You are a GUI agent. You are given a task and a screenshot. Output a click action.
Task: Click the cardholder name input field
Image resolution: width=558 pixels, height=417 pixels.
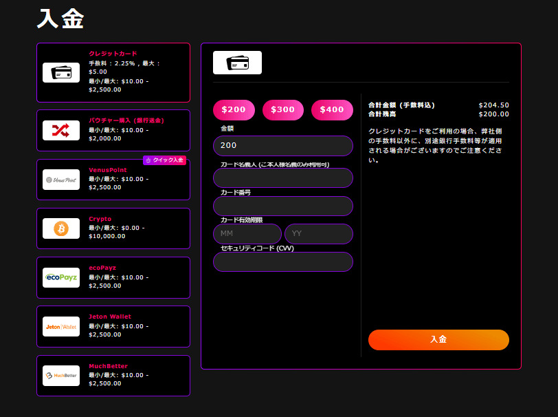coord(283,178)
